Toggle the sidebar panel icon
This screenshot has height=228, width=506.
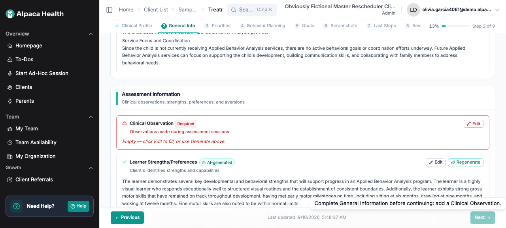[110, 9]
